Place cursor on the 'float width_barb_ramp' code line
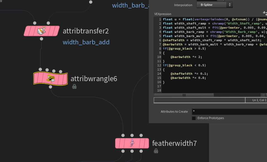This screenshot has width=267, height=162. [215, 32]
